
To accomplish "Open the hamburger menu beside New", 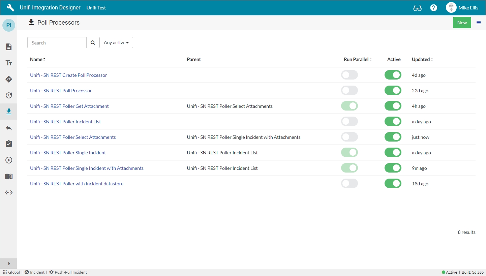I will click(478, 23).
